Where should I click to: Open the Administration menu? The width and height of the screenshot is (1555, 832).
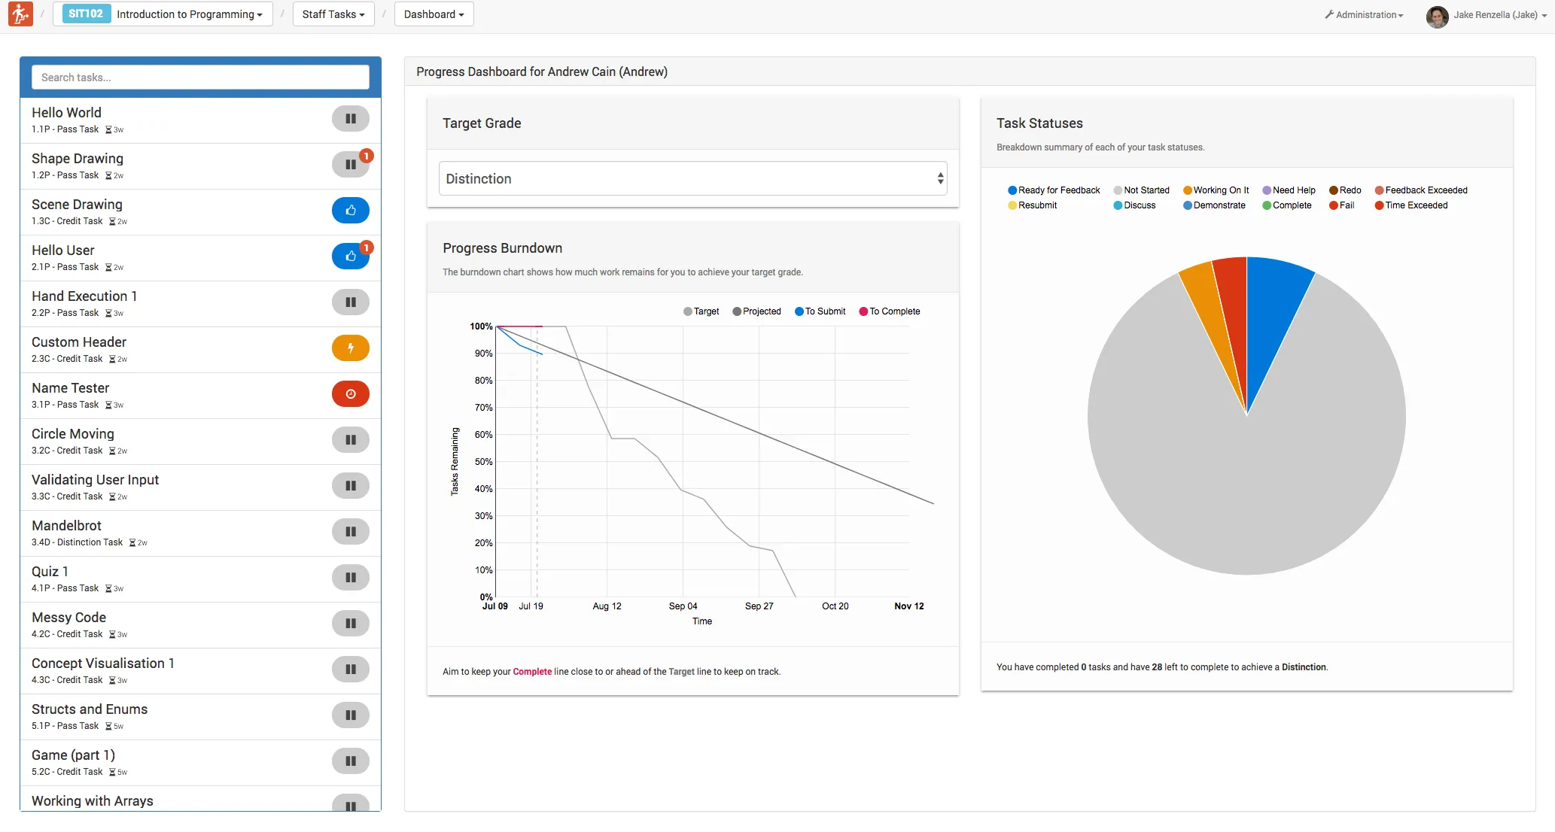[x=1364, y=15]
